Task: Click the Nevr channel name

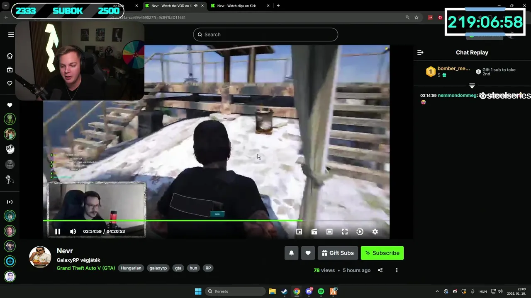Action: click(65, 251)
